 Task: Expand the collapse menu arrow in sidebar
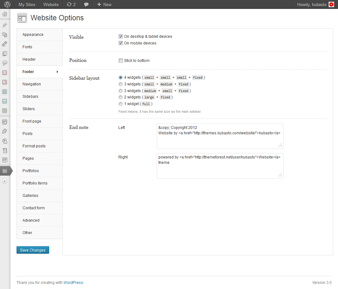click(x=5, y=181)
